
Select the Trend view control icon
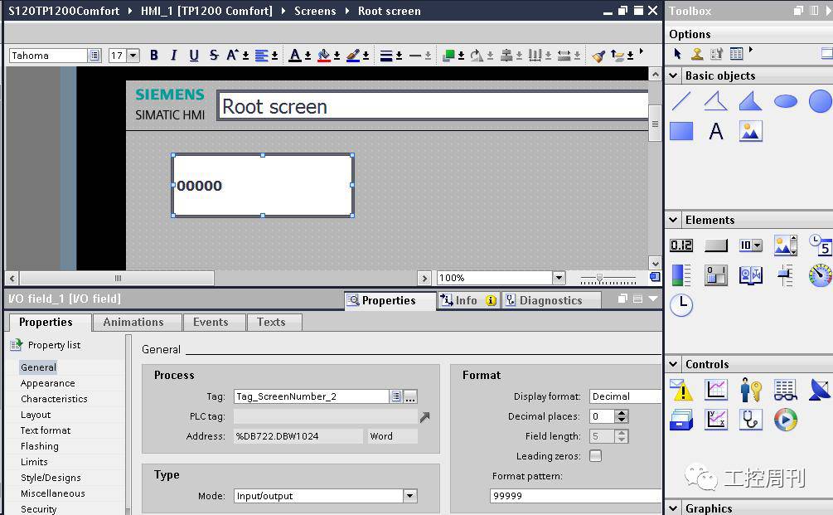tap(716, 390)
